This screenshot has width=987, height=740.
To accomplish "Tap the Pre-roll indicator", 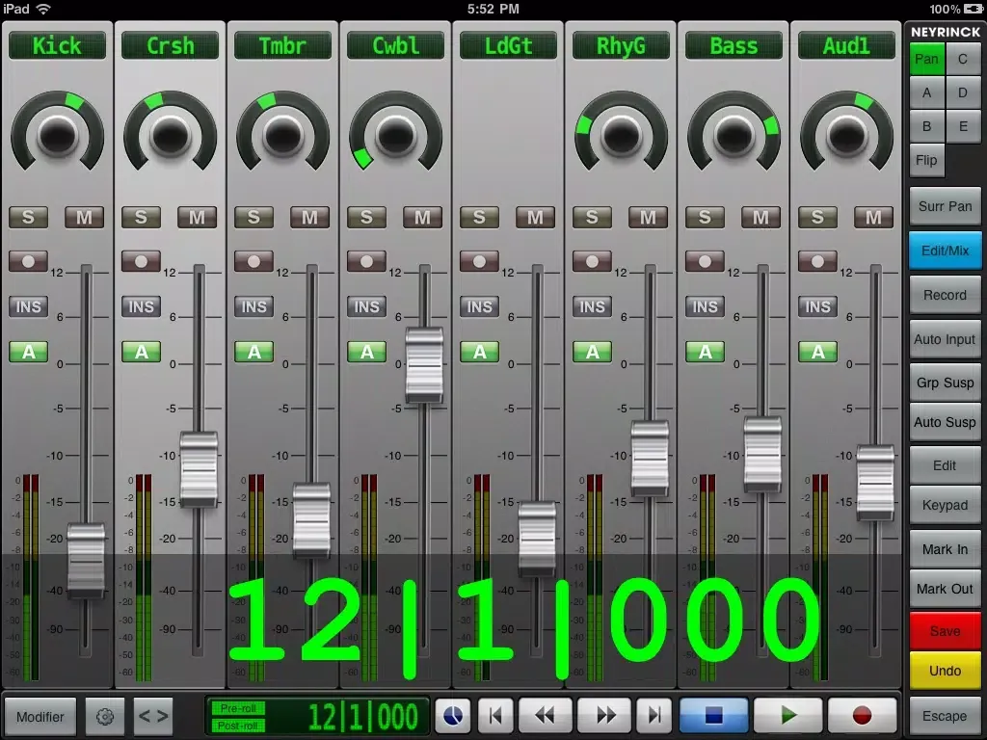I will tap(238, 708).
